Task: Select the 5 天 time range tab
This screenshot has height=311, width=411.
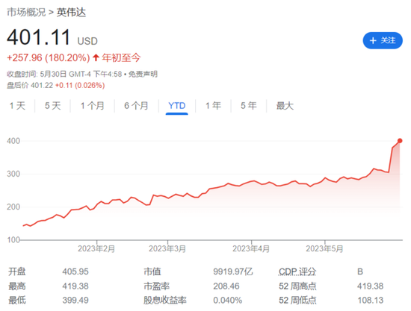Action: pyautogui.click(x=53, y=106)
